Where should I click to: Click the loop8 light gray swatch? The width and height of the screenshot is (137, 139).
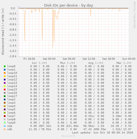pyautogui.click(x=5, y=119)
